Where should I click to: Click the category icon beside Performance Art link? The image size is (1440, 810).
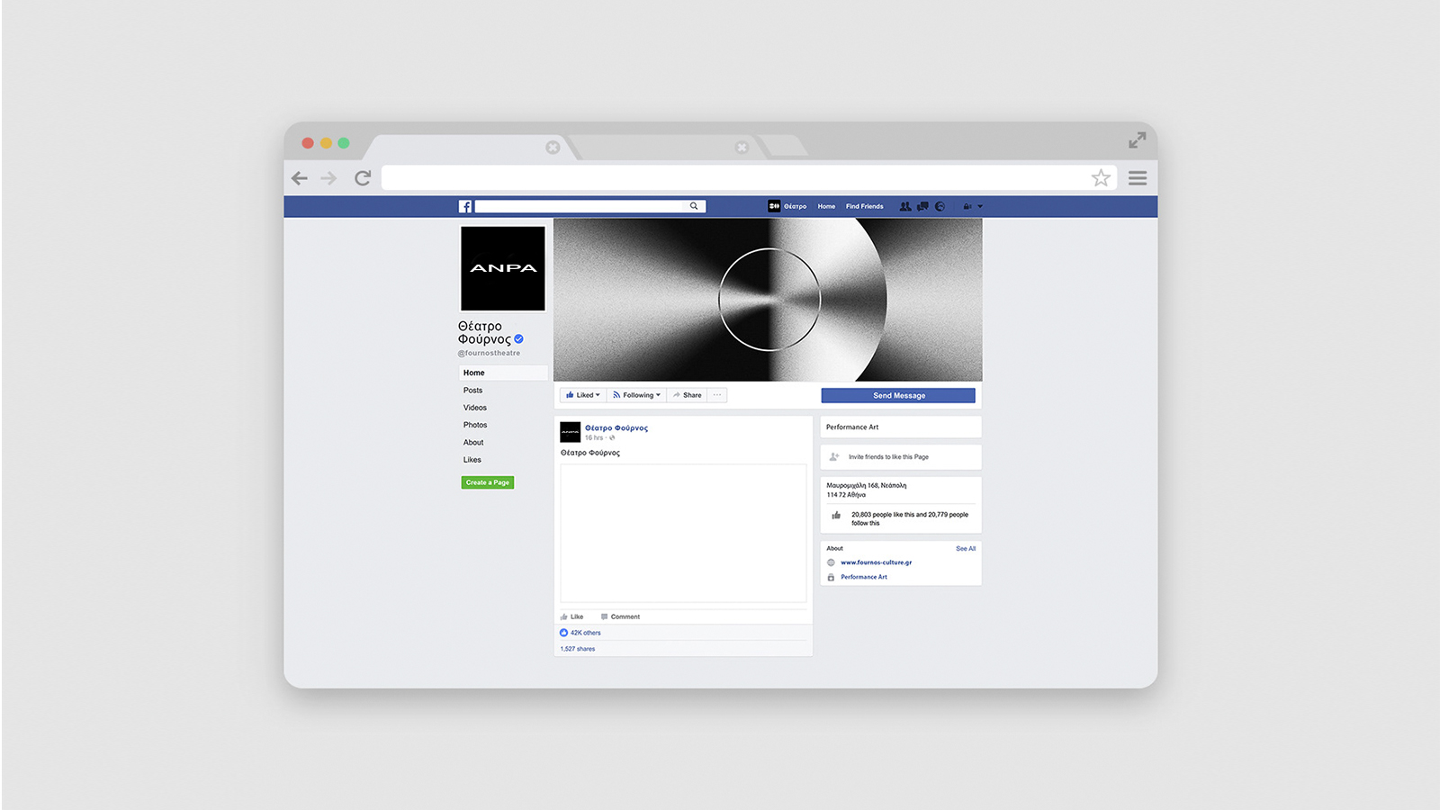(x=831, y=577)
